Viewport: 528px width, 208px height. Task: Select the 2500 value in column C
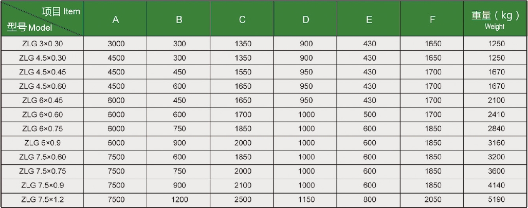click(x=243, y=200)
